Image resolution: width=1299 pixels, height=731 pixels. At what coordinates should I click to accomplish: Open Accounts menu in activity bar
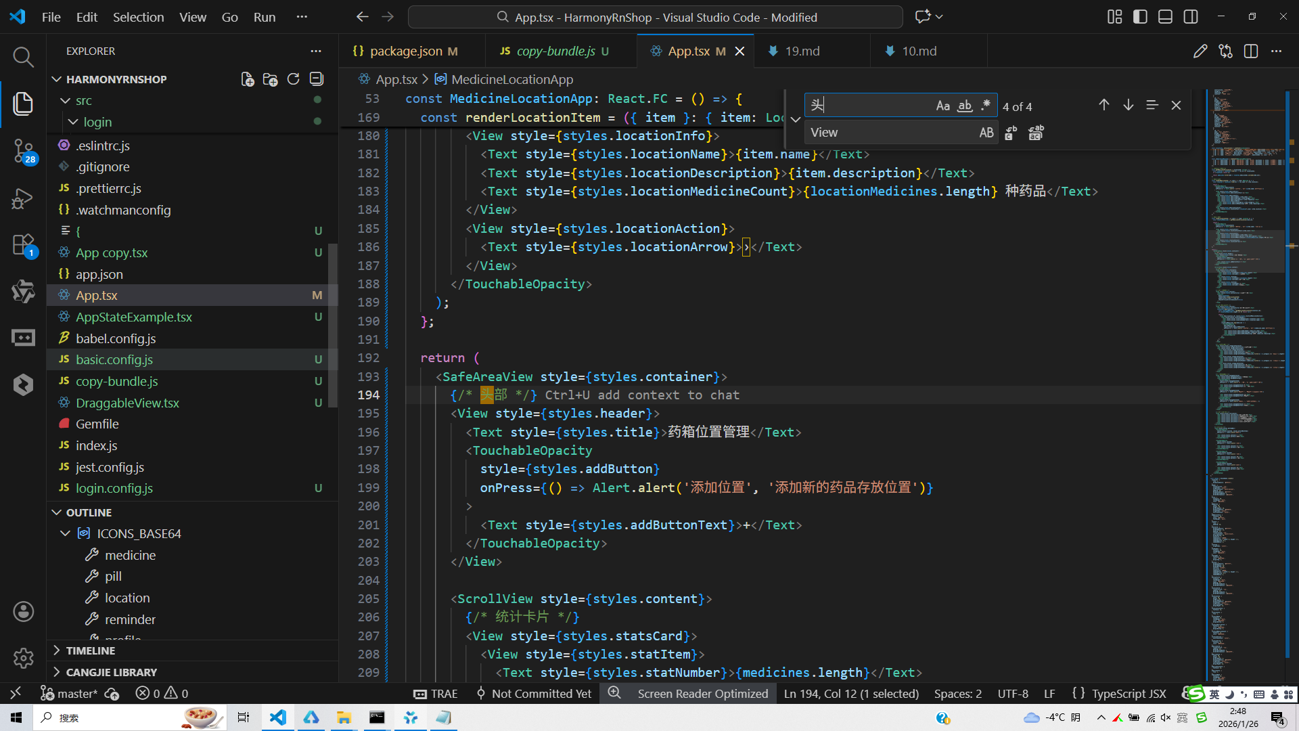pyautogui.click(x=23, y=612)
